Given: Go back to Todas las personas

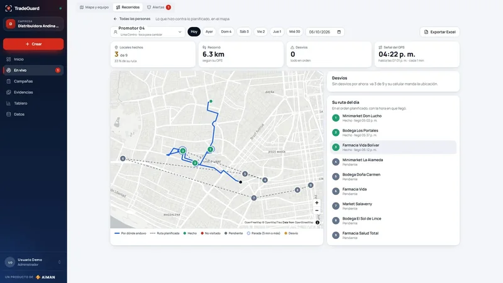Looking at the screenshot, I should (x=132, y=19).
